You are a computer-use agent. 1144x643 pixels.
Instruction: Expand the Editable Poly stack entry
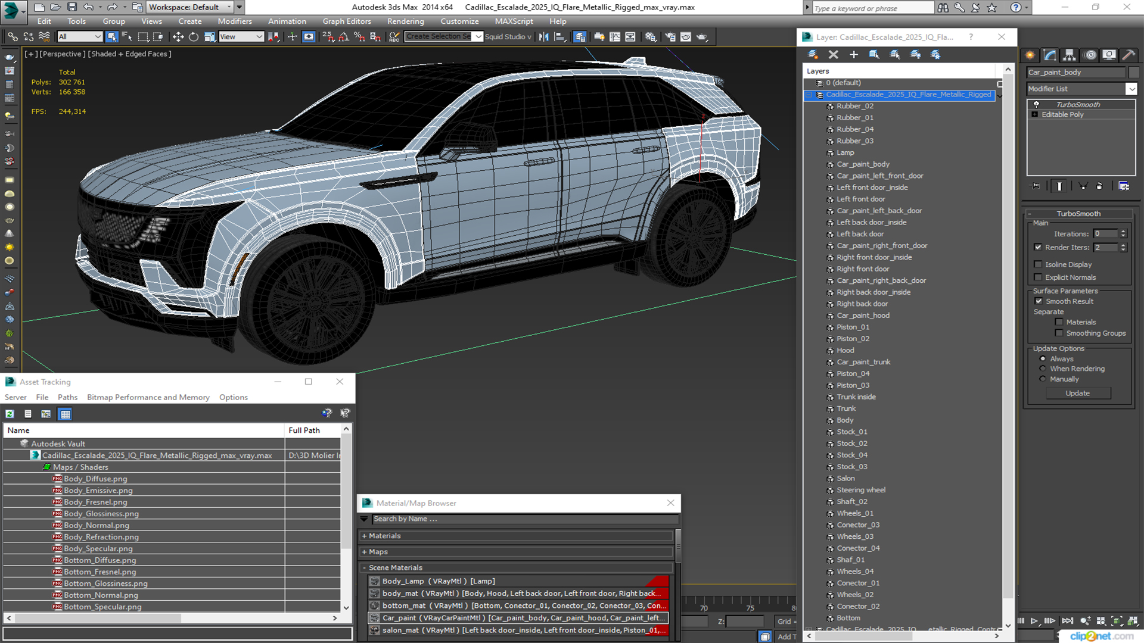[1035, 114]
